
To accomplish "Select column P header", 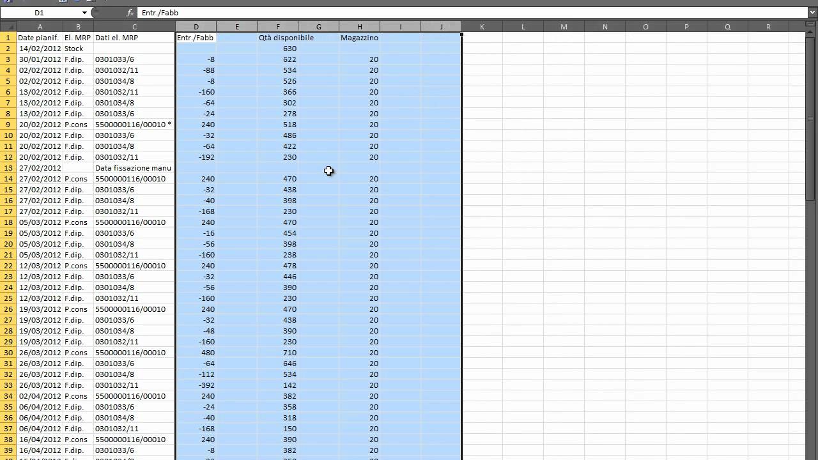I will [686, 27].
